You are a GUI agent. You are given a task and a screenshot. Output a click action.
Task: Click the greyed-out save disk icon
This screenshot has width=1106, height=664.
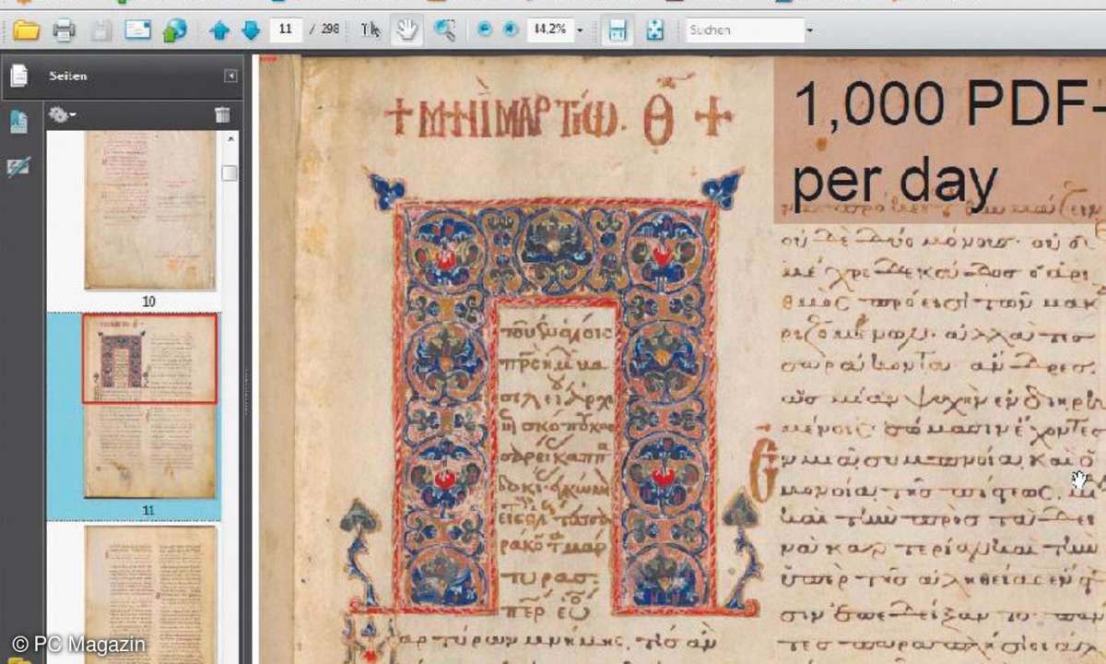click(x=100, y=30)
